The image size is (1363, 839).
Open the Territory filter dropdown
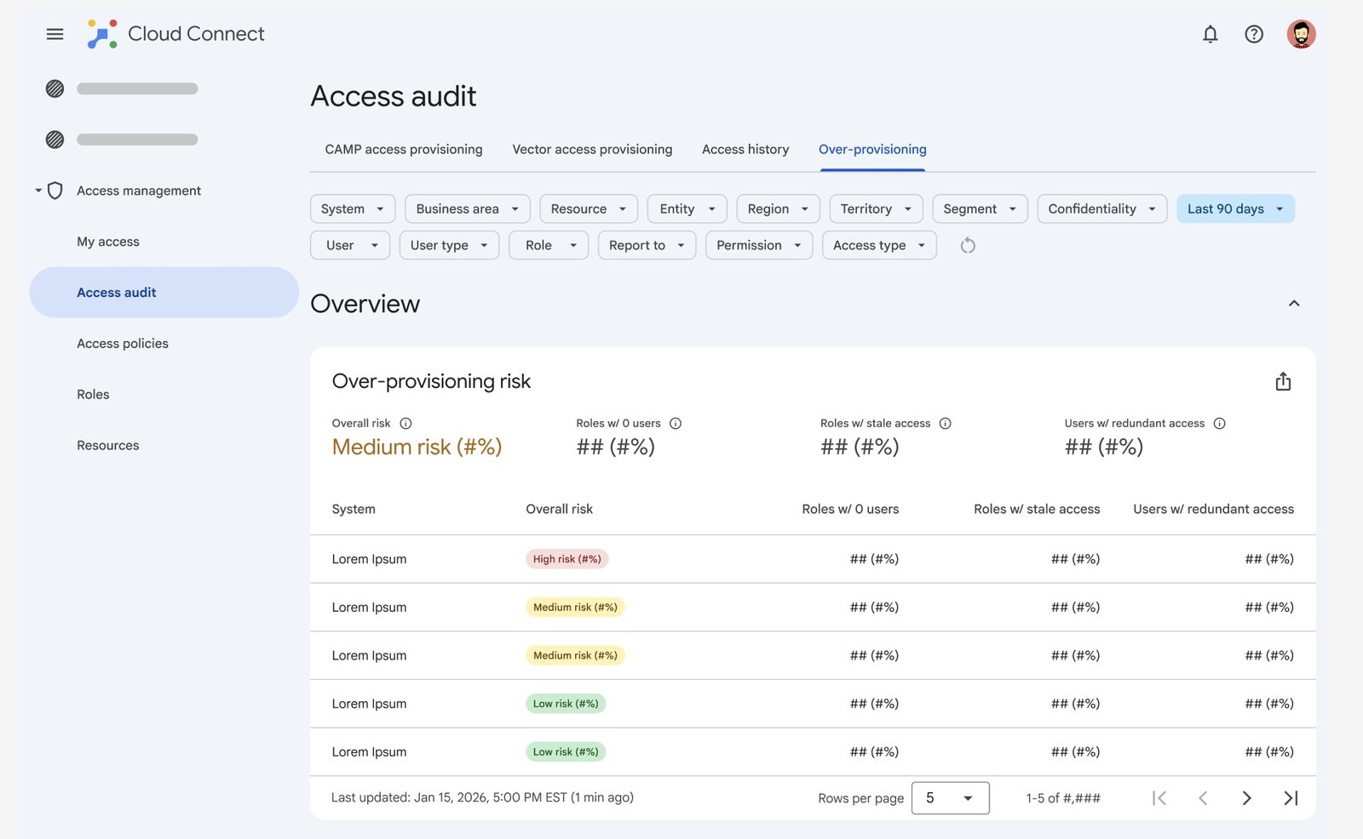click(876, 208)
